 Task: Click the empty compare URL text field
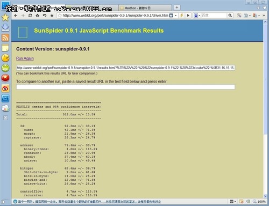tap(125, 87)
